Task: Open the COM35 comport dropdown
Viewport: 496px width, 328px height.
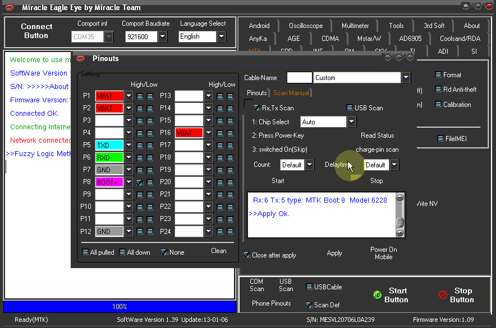Action: point(108,36)
